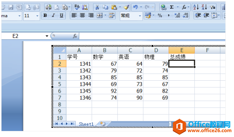Toggle Center alignment
The width and height of the screenshot is (234, 137).
point(82,15)
